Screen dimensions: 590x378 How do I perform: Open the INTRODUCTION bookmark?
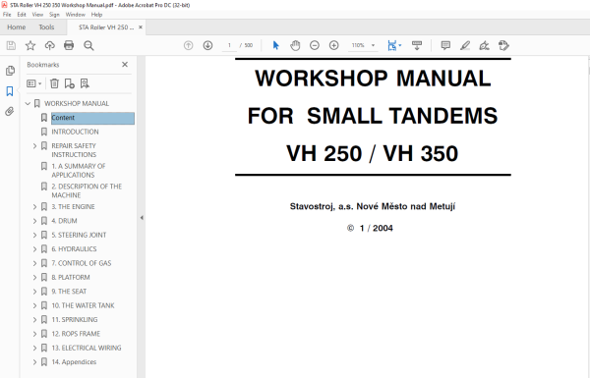[x=75, y=132]
